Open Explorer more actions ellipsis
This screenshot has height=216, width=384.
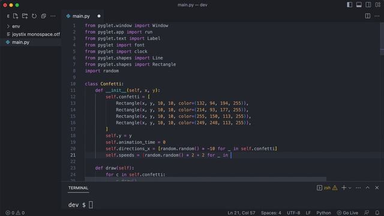(53, 16)
